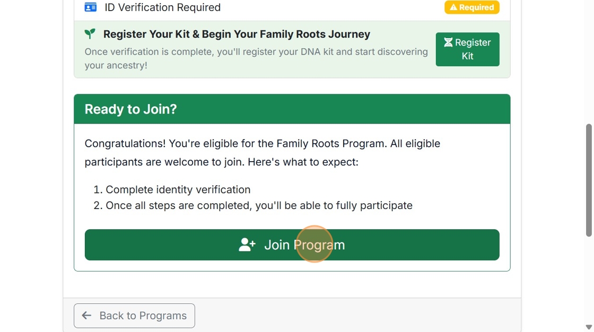The height and width of the screenshot is (332, 594).
Task: Click the add-user icon on Join Program
Action: coord(247,244)
